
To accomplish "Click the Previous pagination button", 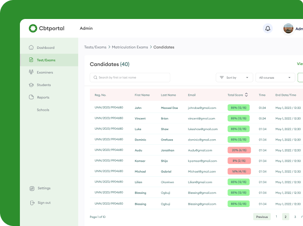I will 262,217.
